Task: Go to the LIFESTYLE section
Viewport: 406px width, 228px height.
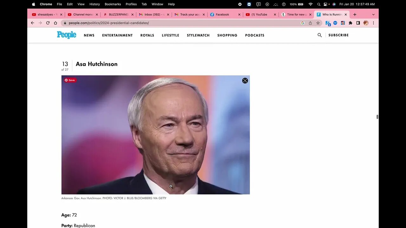Action: click(x=170, y=35)
